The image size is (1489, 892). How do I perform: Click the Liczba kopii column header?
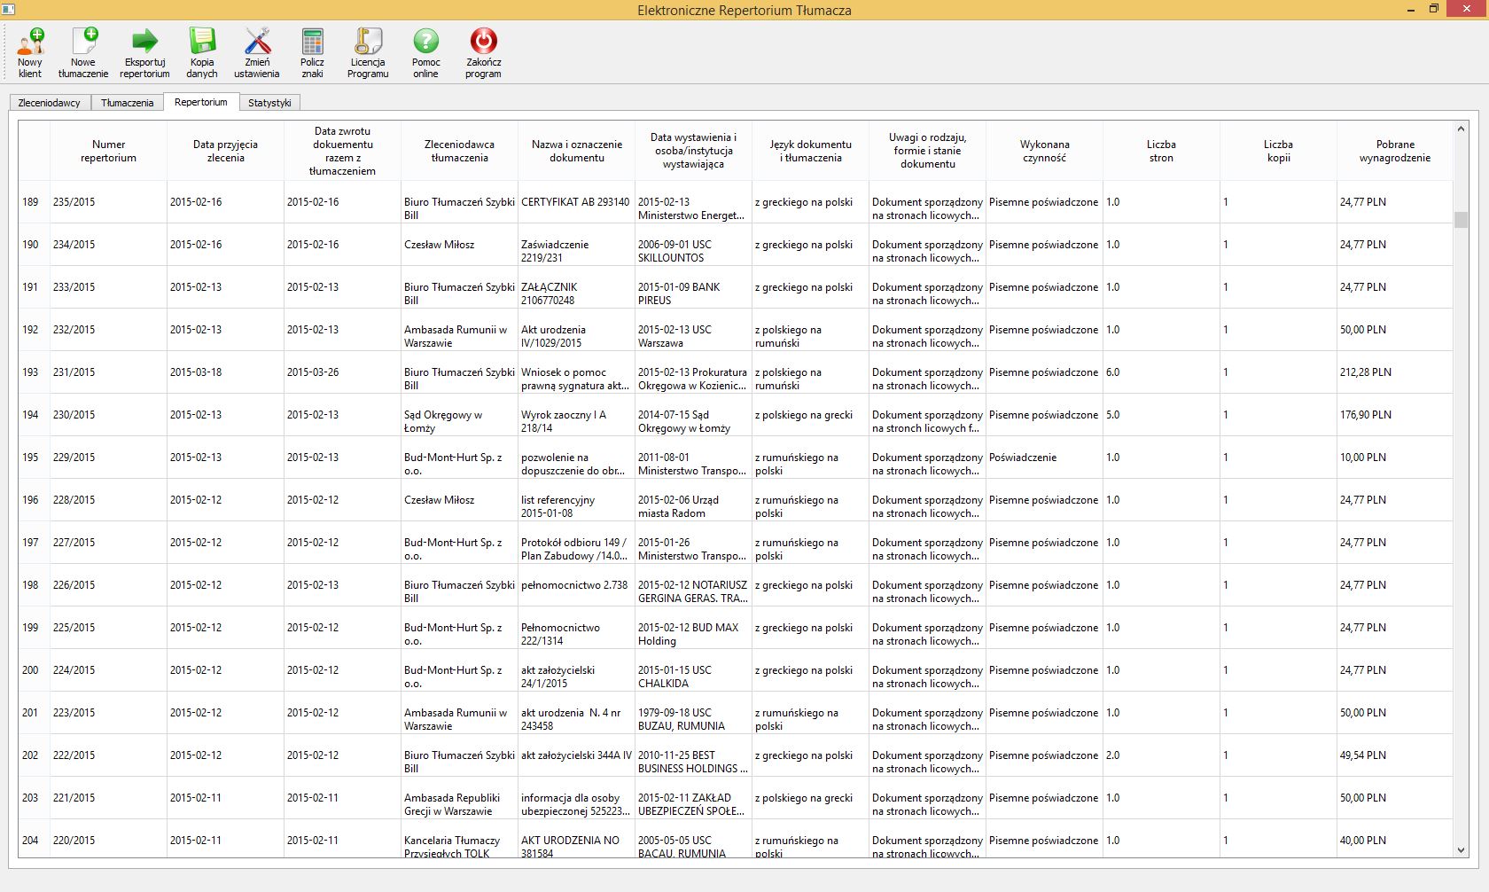(x=1278, y=151)
